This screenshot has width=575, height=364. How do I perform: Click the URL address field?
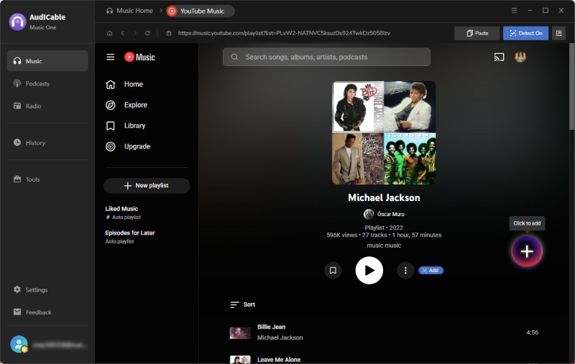(284, 33)
